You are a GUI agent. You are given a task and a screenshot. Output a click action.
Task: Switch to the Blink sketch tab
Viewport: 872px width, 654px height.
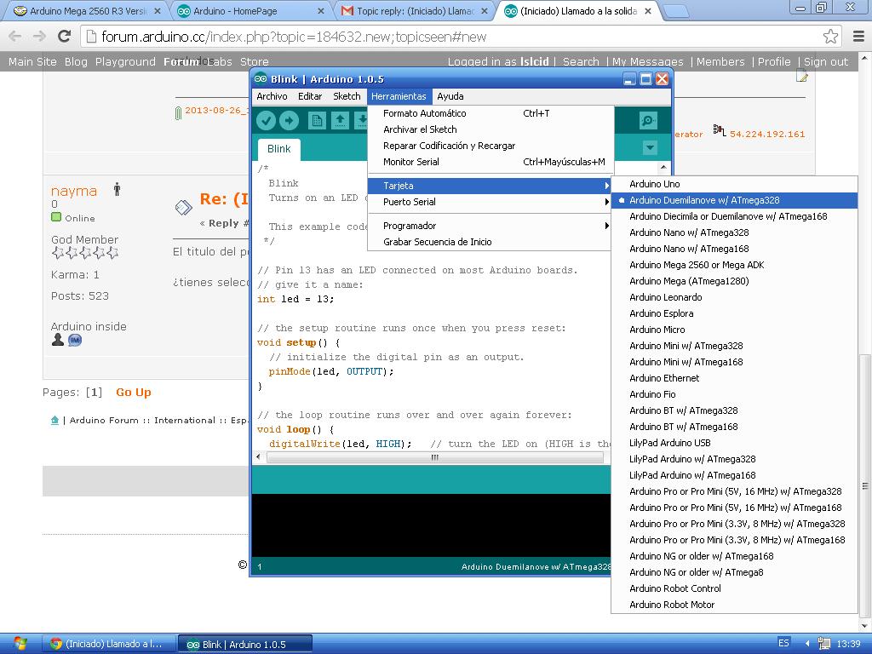(x=278, y=149)
